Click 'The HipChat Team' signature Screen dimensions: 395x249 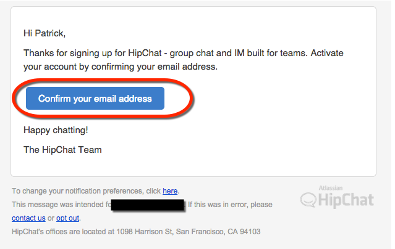coord(62,150)
